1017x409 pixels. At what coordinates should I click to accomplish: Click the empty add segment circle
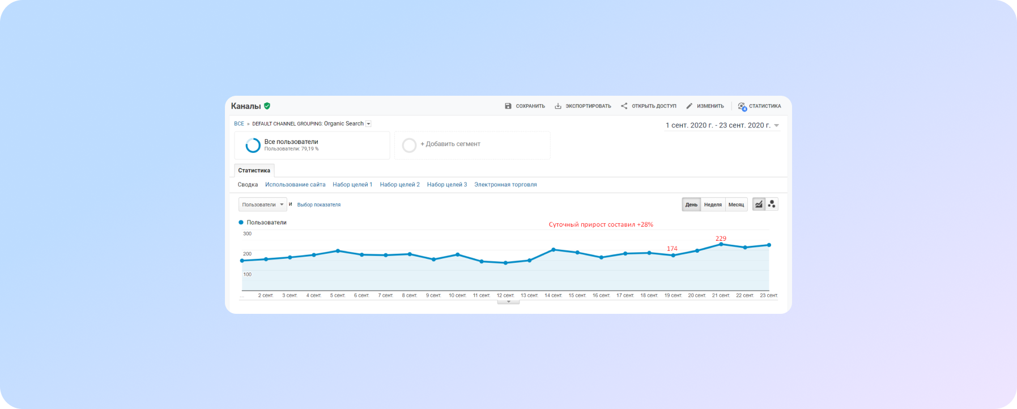[409, 145]
